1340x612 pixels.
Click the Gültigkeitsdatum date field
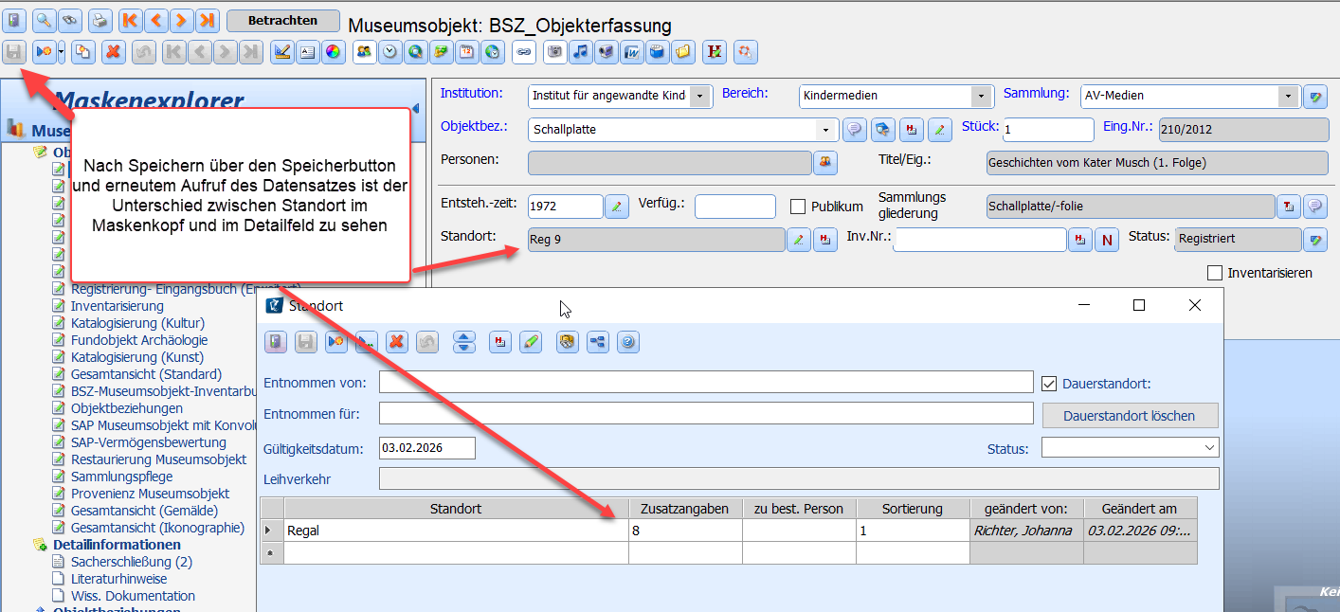pyautogui.click(x=426, y=448)
